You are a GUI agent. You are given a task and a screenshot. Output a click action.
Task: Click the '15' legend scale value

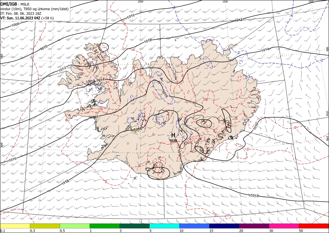click(211, 231)
